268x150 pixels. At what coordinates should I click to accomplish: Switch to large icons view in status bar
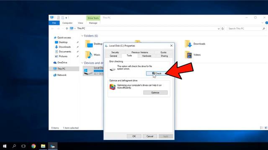266,128
